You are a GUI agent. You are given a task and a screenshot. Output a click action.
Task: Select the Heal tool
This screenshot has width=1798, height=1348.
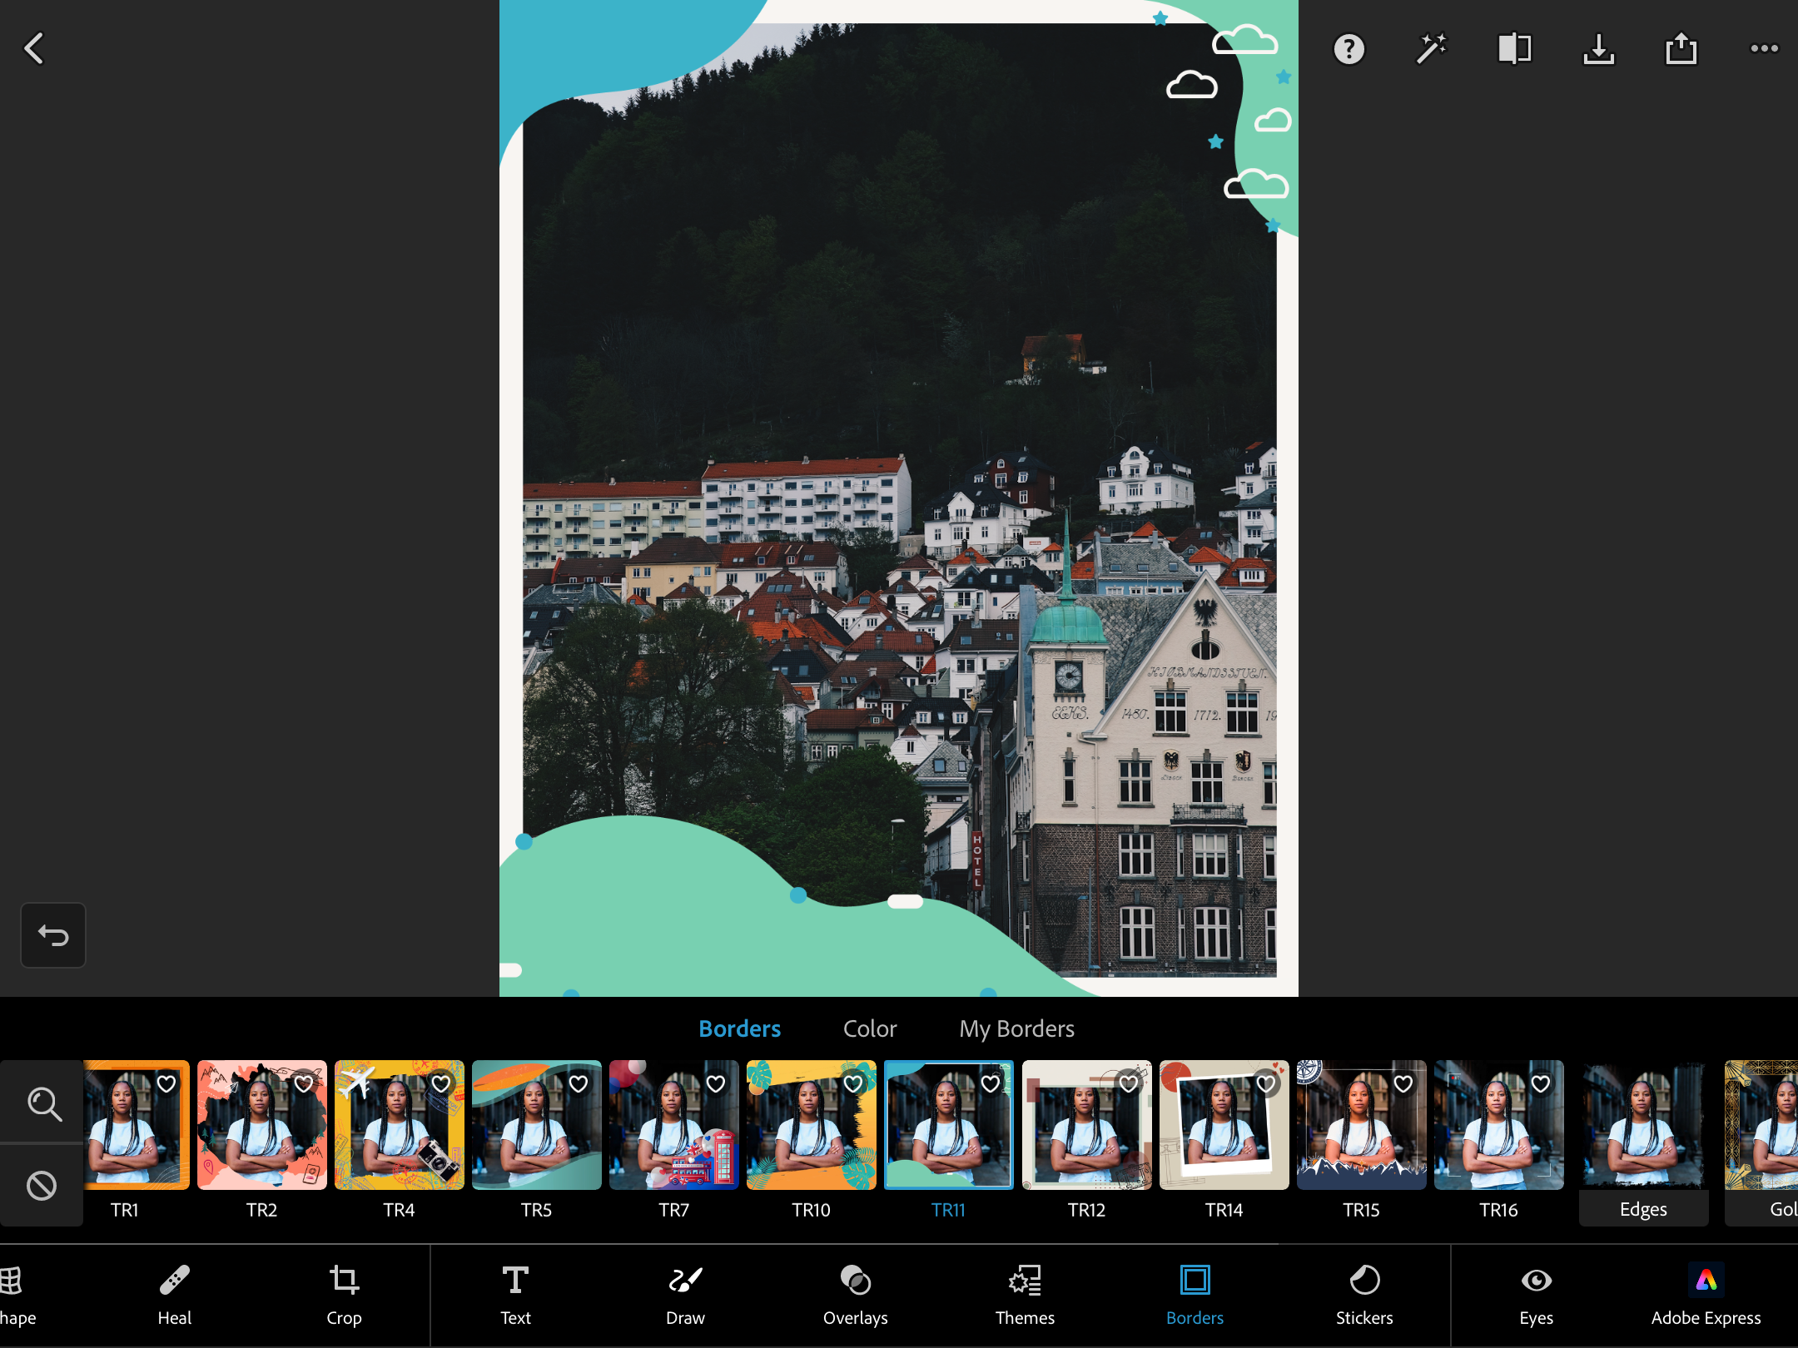[x=172, y=1293]
